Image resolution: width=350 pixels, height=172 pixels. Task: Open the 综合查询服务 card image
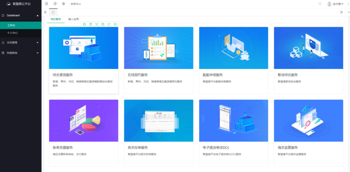84,48
